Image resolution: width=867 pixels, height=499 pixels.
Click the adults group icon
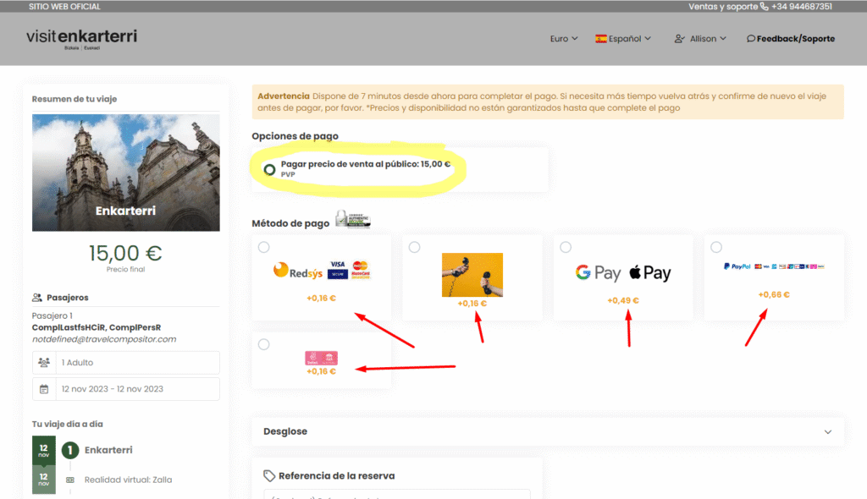pos(44,362)
